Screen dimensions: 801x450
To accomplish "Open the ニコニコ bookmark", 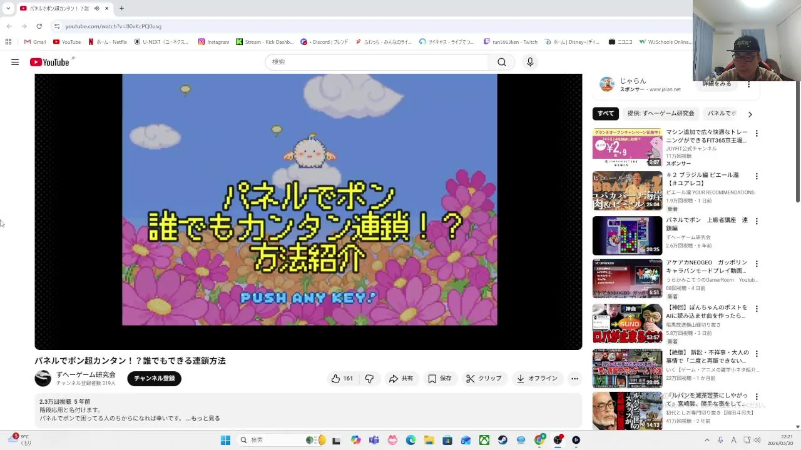I will (x=620, y=42).
